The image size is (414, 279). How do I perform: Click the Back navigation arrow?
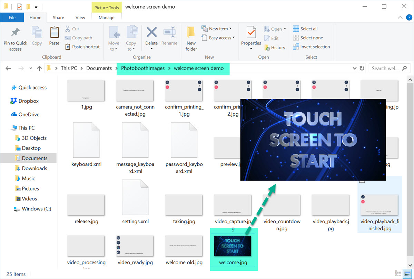pyautogui.click(x=8, y=68)
